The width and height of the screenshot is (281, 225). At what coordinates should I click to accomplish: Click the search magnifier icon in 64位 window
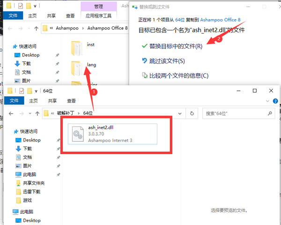pyautogui.click(x=270, y=113)
